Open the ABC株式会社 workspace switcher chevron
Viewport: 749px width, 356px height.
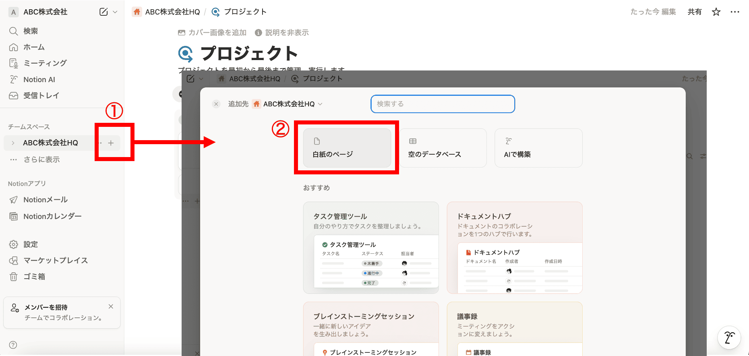(x=115, y=12)
